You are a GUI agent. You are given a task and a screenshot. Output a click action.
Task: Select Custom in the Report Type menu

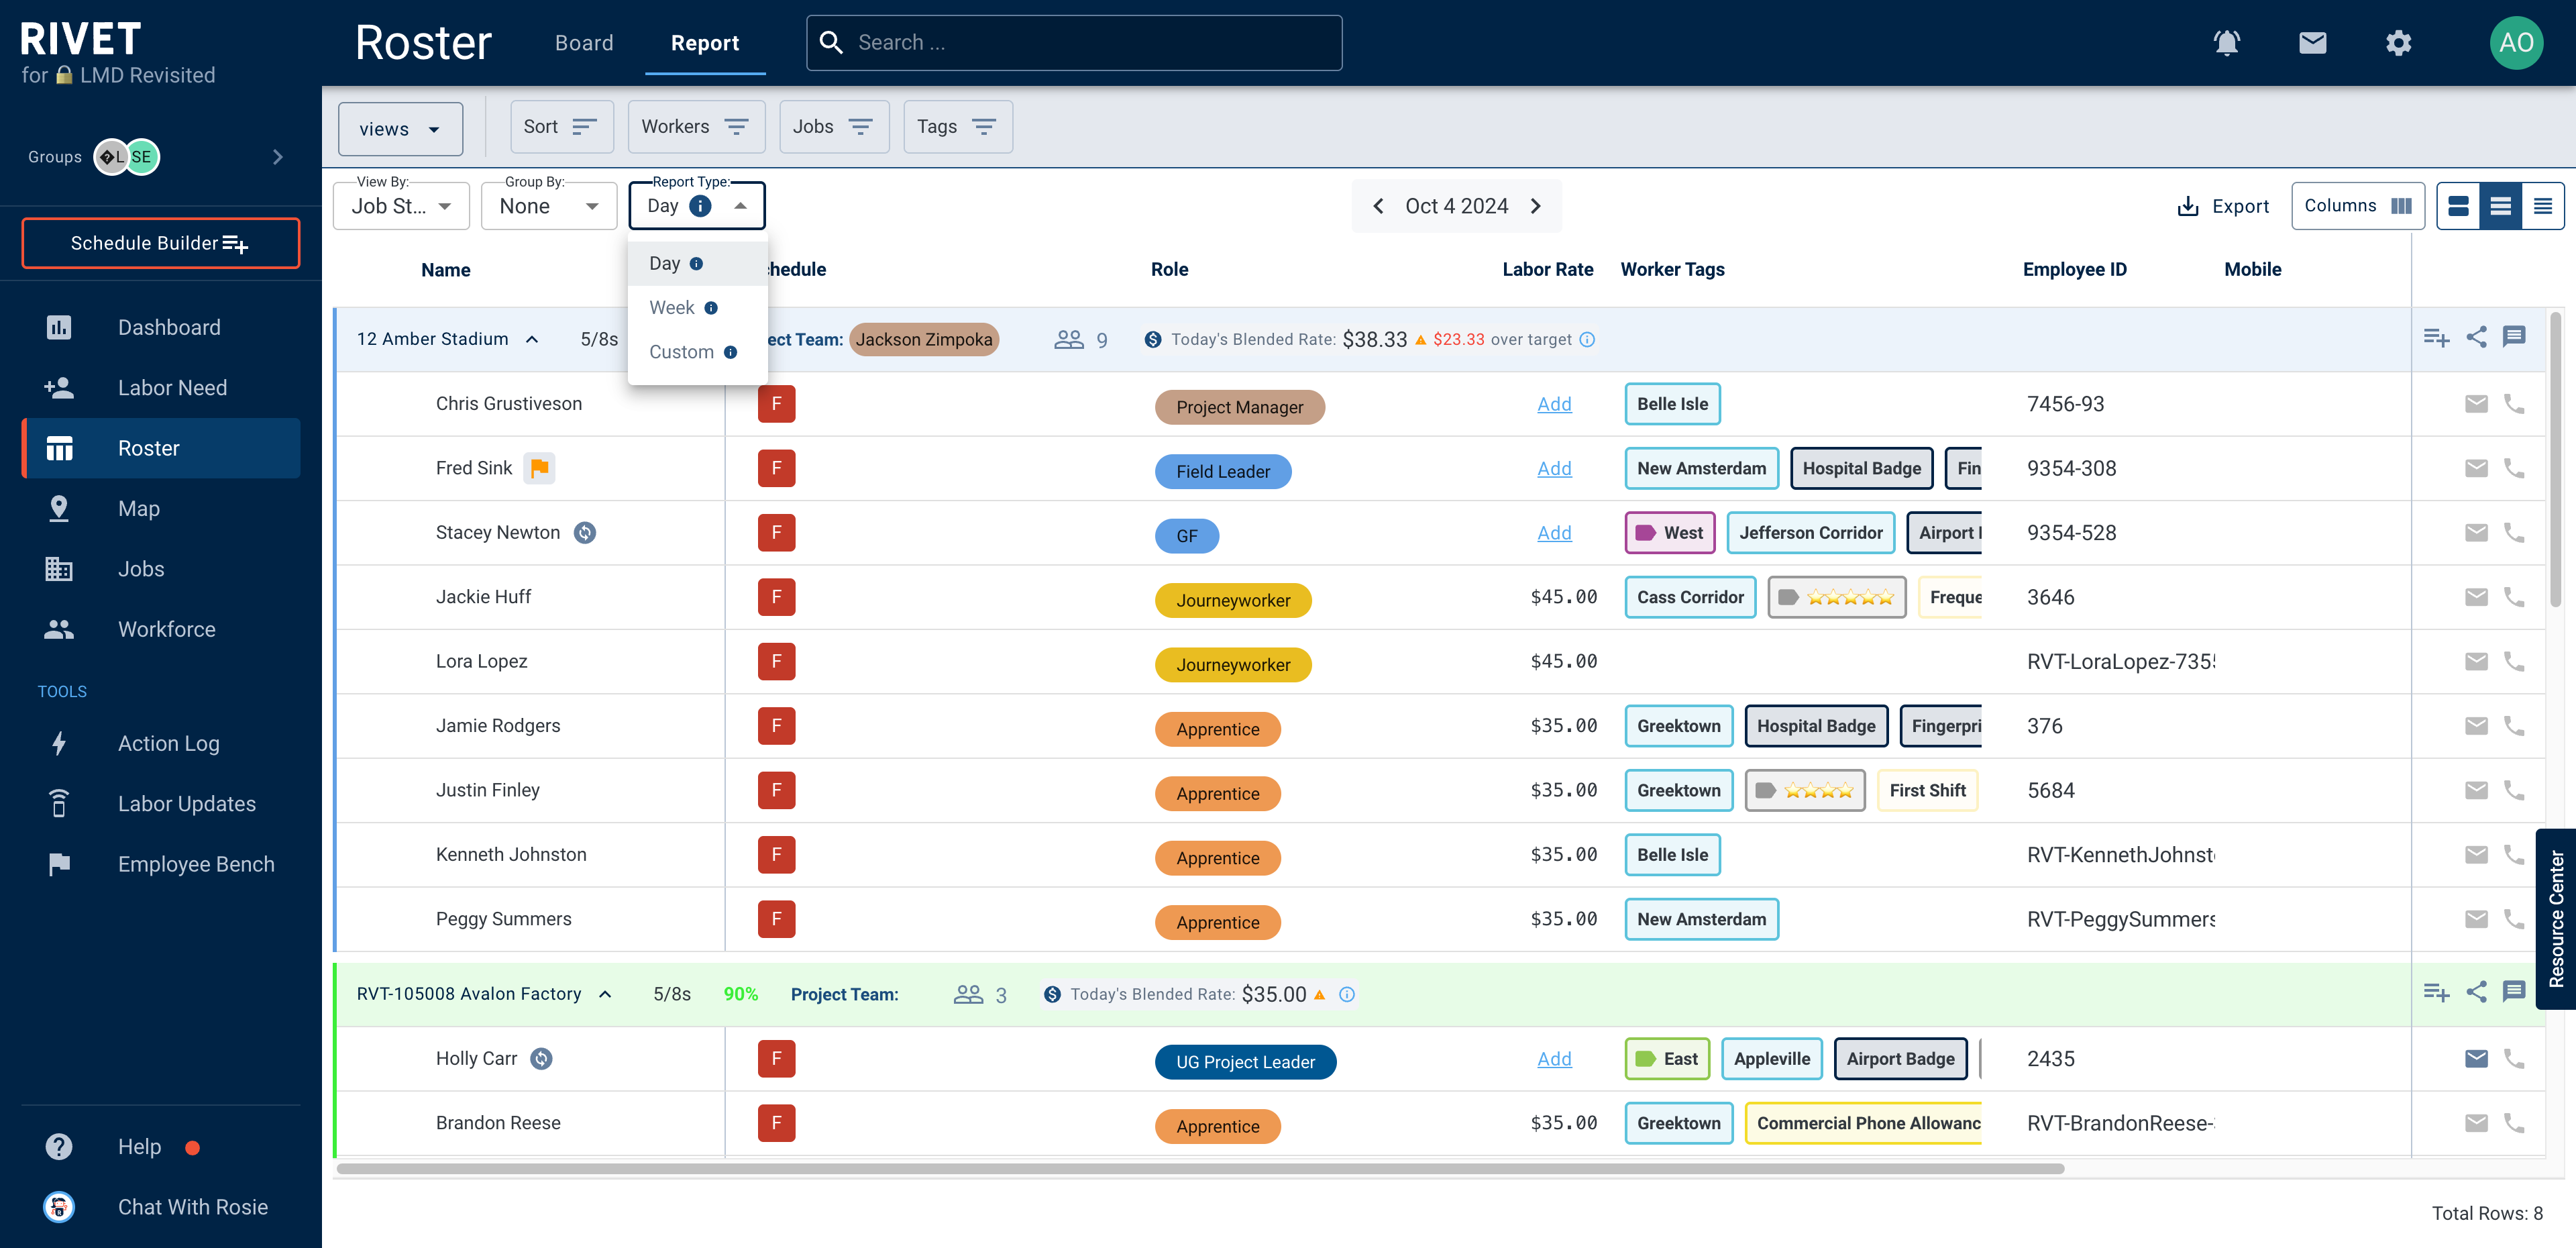[x=697, y=352]
